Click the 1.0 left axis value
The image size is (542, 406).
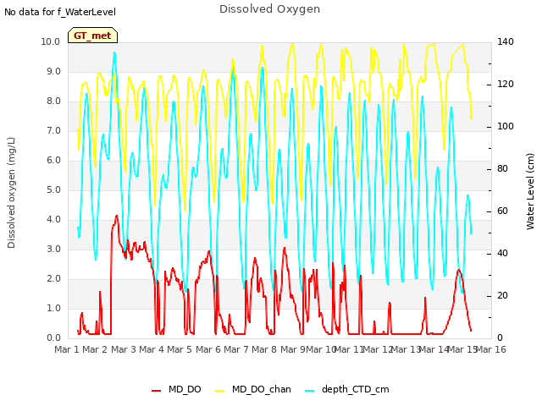[x=53, y=308]
